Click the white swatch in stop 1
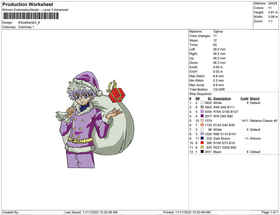The height and width of the screenshot is (215, 280). point(202,103)
